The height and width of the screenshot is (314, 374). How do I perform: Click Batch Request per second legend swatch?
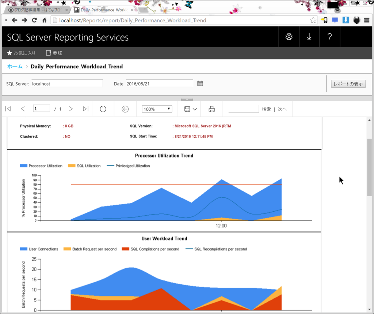click(67, 249)
